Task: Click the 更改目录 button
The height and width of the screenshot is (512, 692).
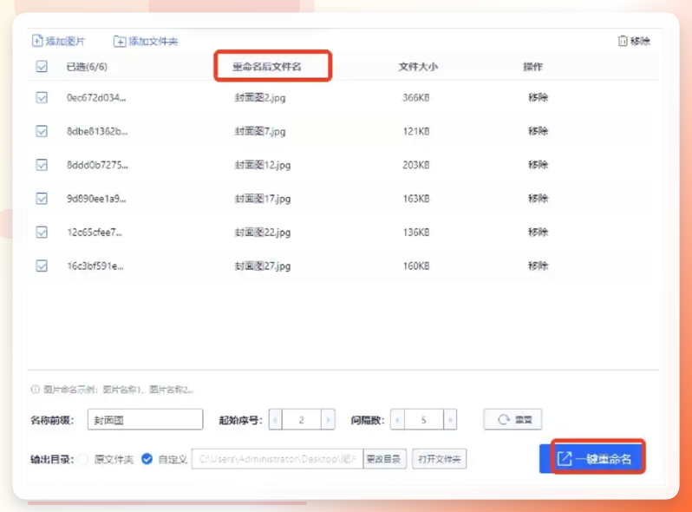Action: (x=384, y=459)
